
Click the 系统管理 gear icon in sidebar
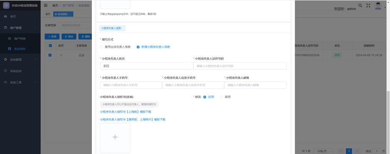click(5, 60)
